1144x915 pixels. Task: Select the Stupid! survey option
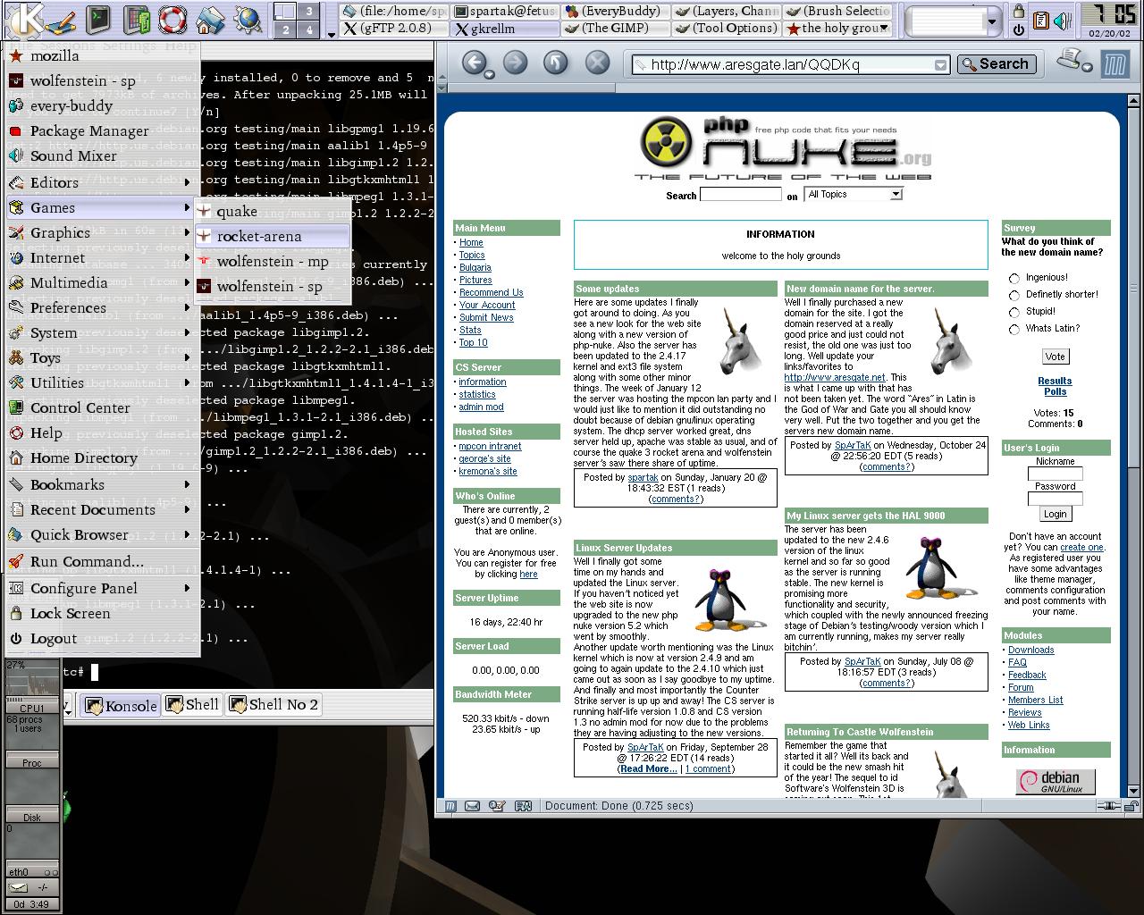(1014, 312)
